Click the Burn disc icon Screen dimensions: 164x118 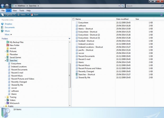coord(32,15)
